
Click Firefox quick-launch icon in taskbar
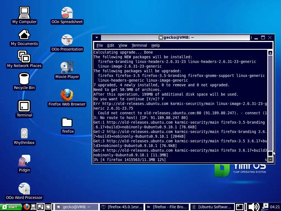click(x=27, y=207)
